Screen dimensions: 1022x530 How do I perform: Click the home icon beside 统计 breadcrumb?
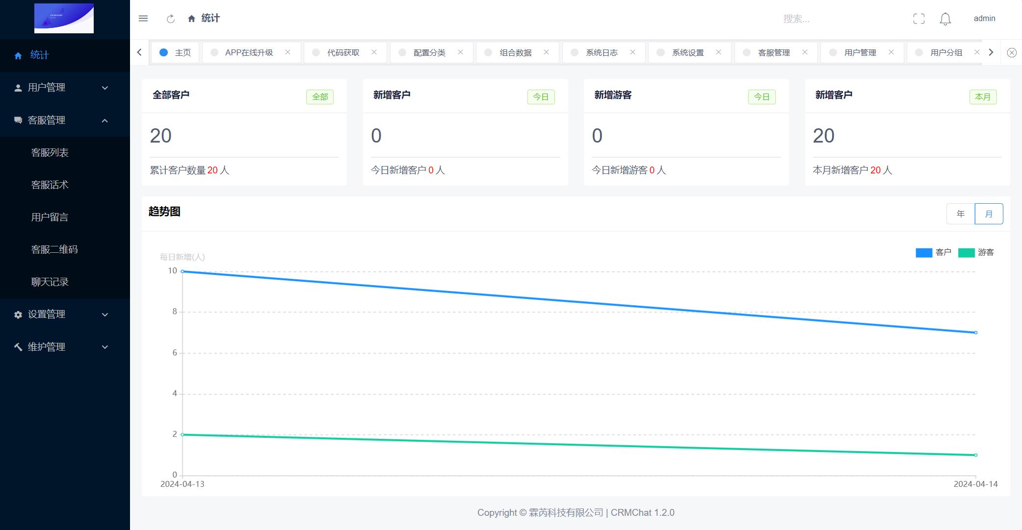tap(192, 19)
